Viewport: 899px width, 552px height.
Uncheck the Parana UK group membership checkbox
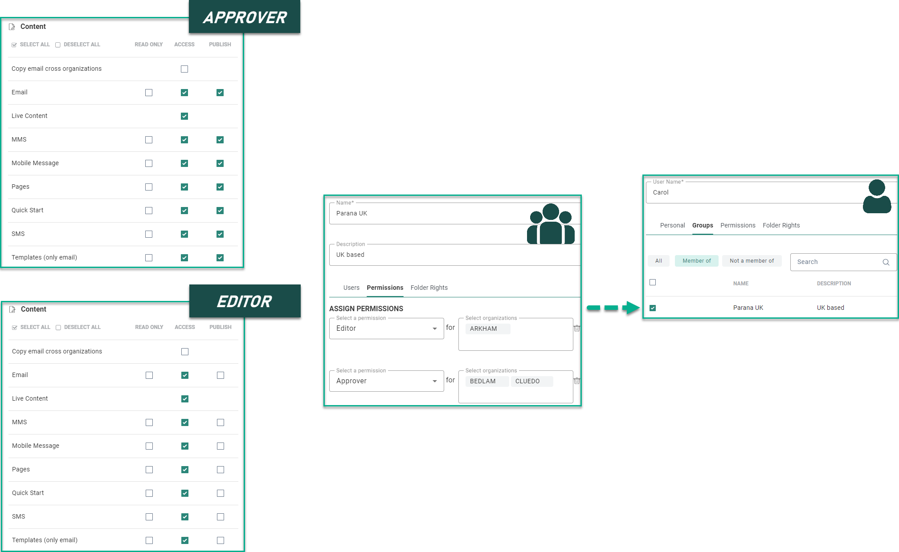pos(653,308)
